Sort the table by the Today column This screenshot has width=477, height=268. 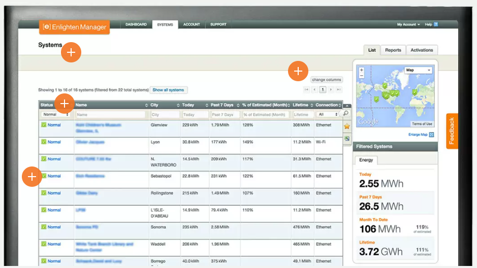point(195,105)
